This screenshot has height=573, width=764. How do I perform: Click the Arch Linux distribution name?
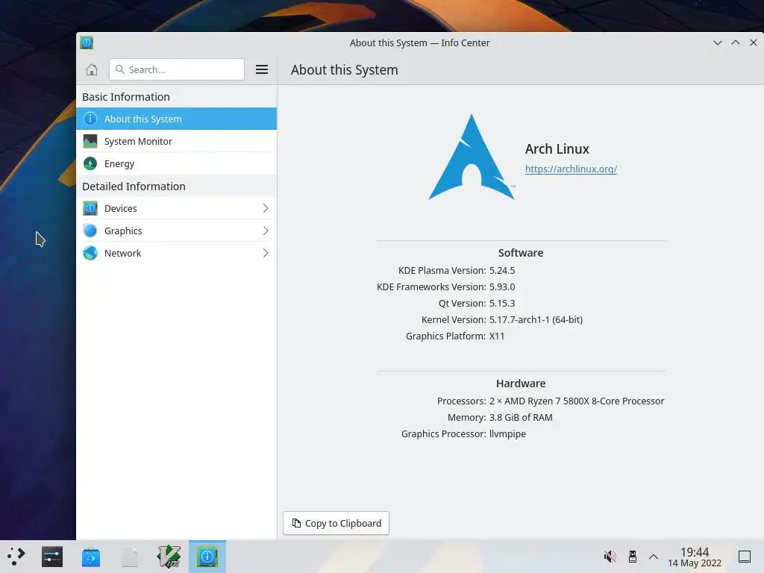pos(557,148)
